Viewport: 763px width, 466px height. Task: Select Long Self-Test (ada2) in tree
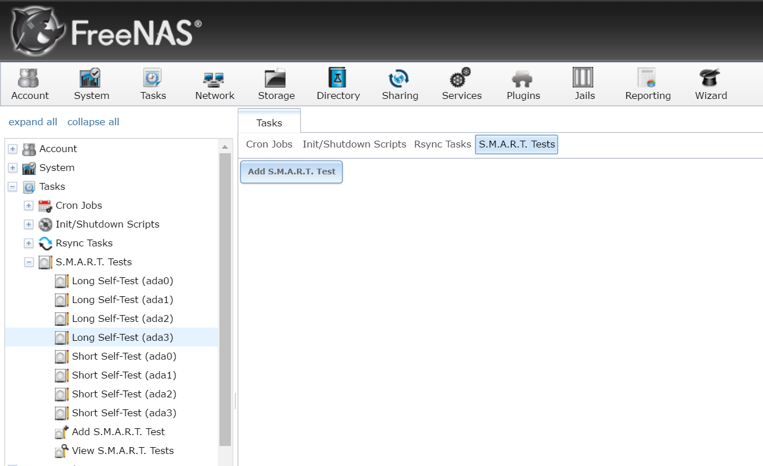tap(122, 319)
